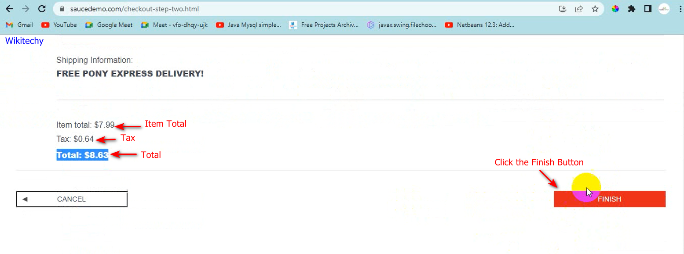Screen dimensions: 684x254
Task: Open the color wheel extension
Action: [615, 9]
